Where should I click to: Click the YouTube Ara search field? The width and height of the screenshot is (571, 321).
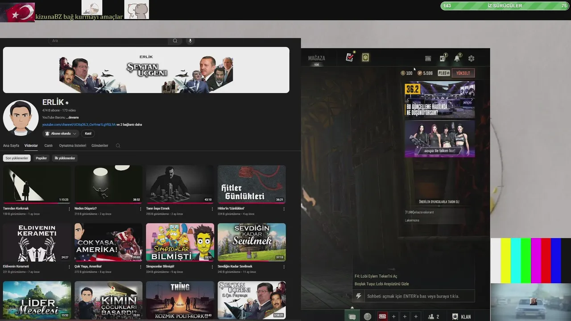click(x=109, y=41)
